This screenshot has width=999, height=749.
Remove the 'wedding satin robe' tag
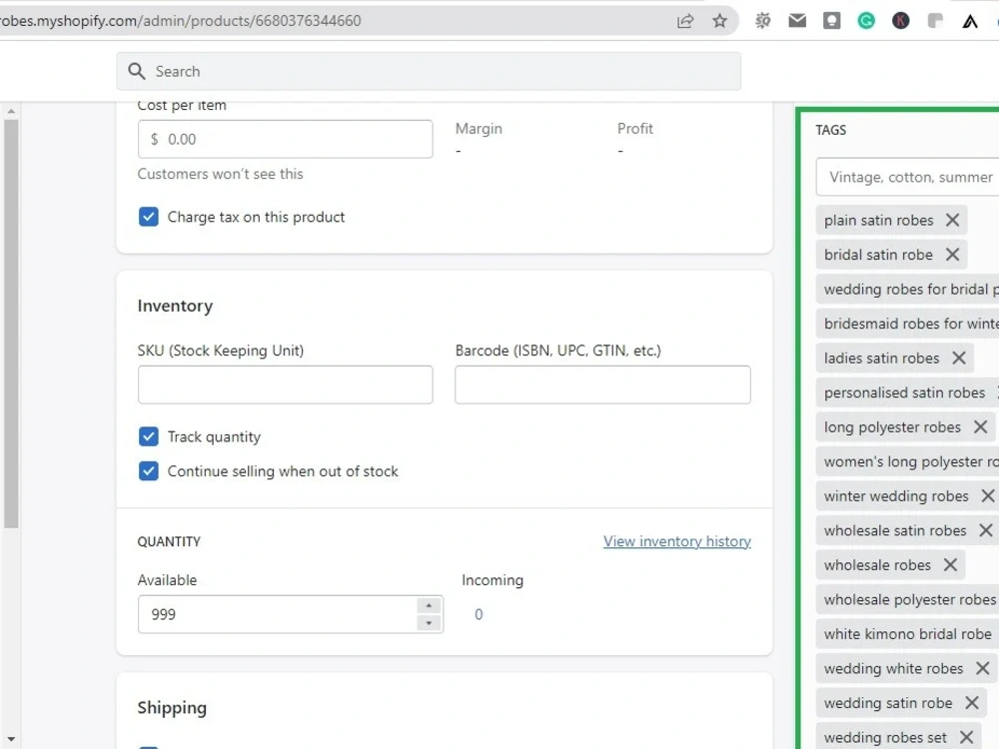point(972,702)
